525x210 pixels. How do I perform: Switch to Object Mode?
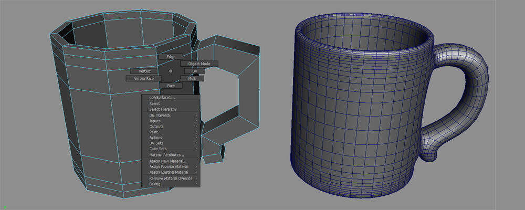pos(199,64)
